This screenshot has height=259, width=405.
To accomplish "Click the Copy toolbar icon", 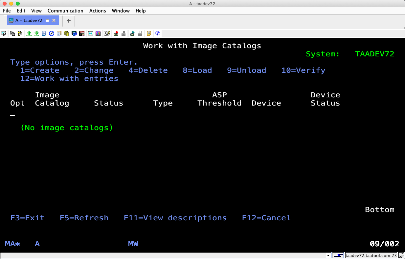I will (12, 33).
